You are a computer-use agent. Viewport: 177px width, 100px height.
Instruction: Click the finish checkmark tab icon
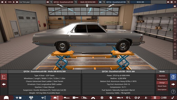click(x=173, y=98)
